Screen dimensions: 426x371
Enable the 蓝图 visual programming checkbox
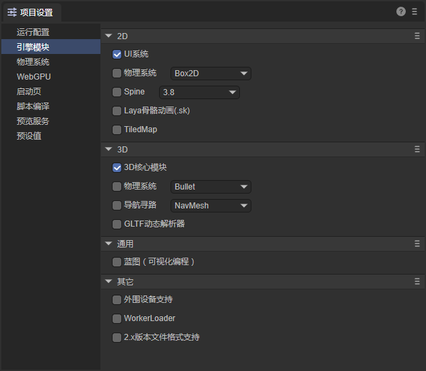(x=117, y=262)
